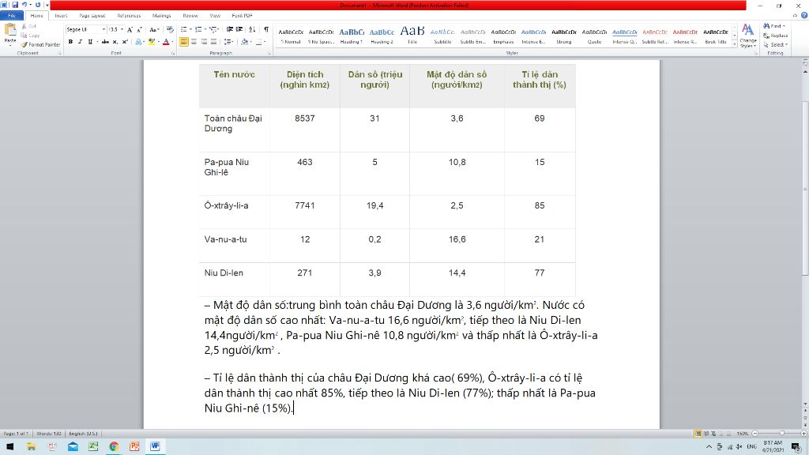
Task: Open Chrome from the taskbar
Action: [114, 446]
